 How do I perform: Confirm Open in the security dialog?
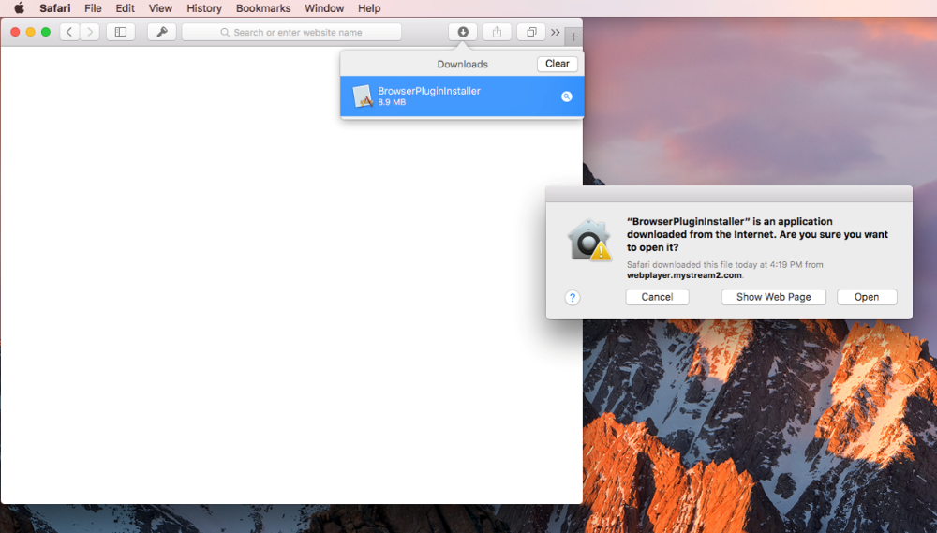[x=867, y=297]
